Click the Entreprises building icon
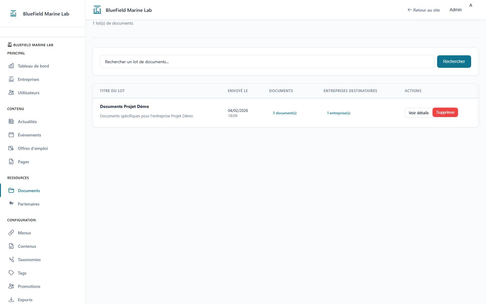 11,79
